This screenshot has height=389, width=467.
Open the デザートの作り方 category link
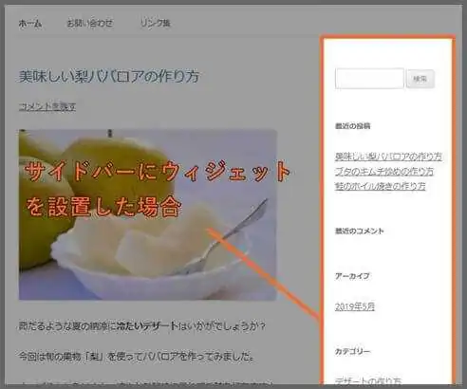[368, 380]
